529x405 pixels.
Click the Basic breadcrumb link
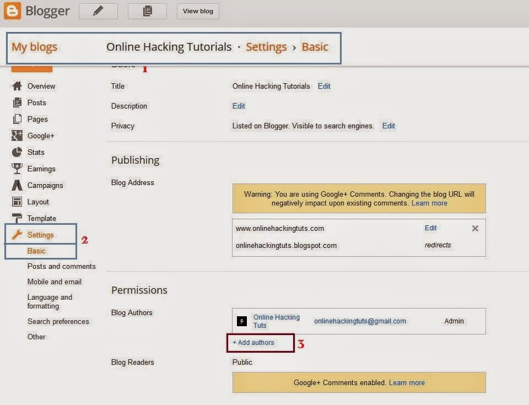coord(315,47)
